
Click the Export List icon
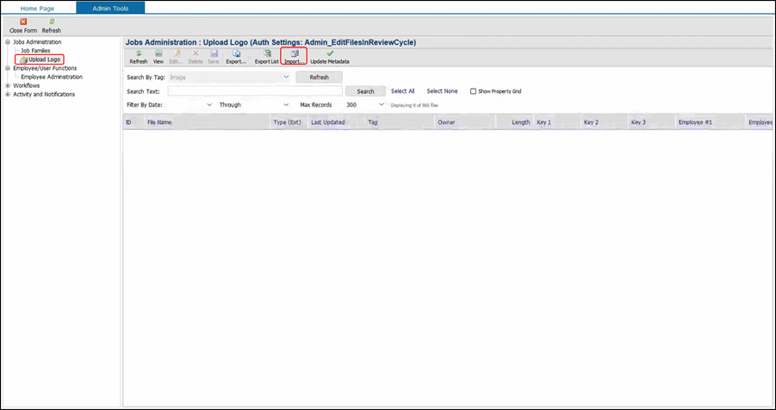point(267,54)
